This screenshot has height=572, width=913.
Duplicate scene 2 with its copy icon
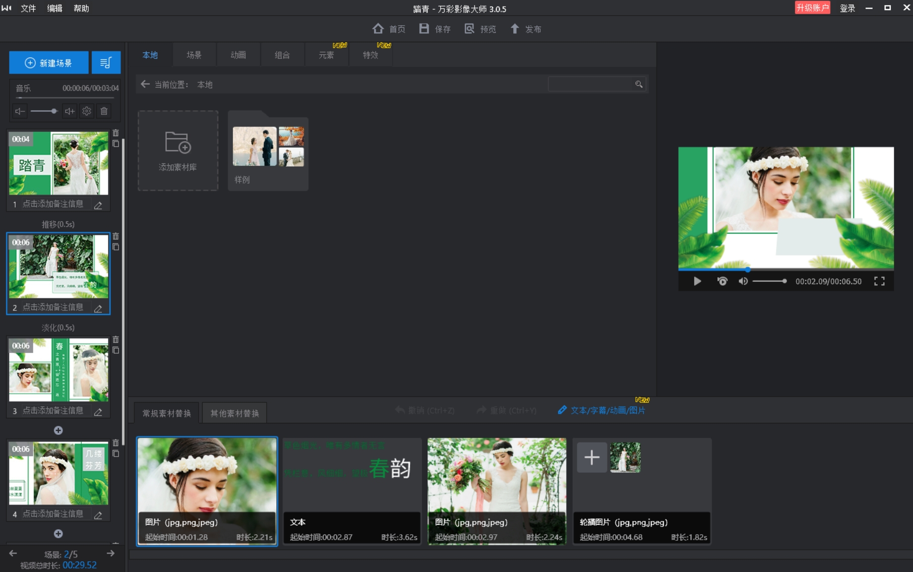pyautogui.click(x=115, y=247)
